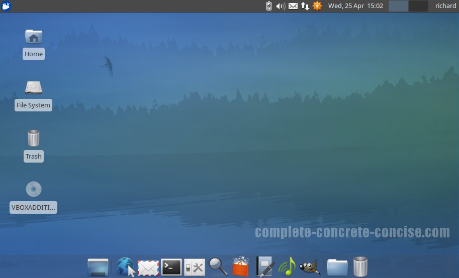The width and height of the screenshot is (459, 278).
Task: Launch the green music note player
Action: 287,266
